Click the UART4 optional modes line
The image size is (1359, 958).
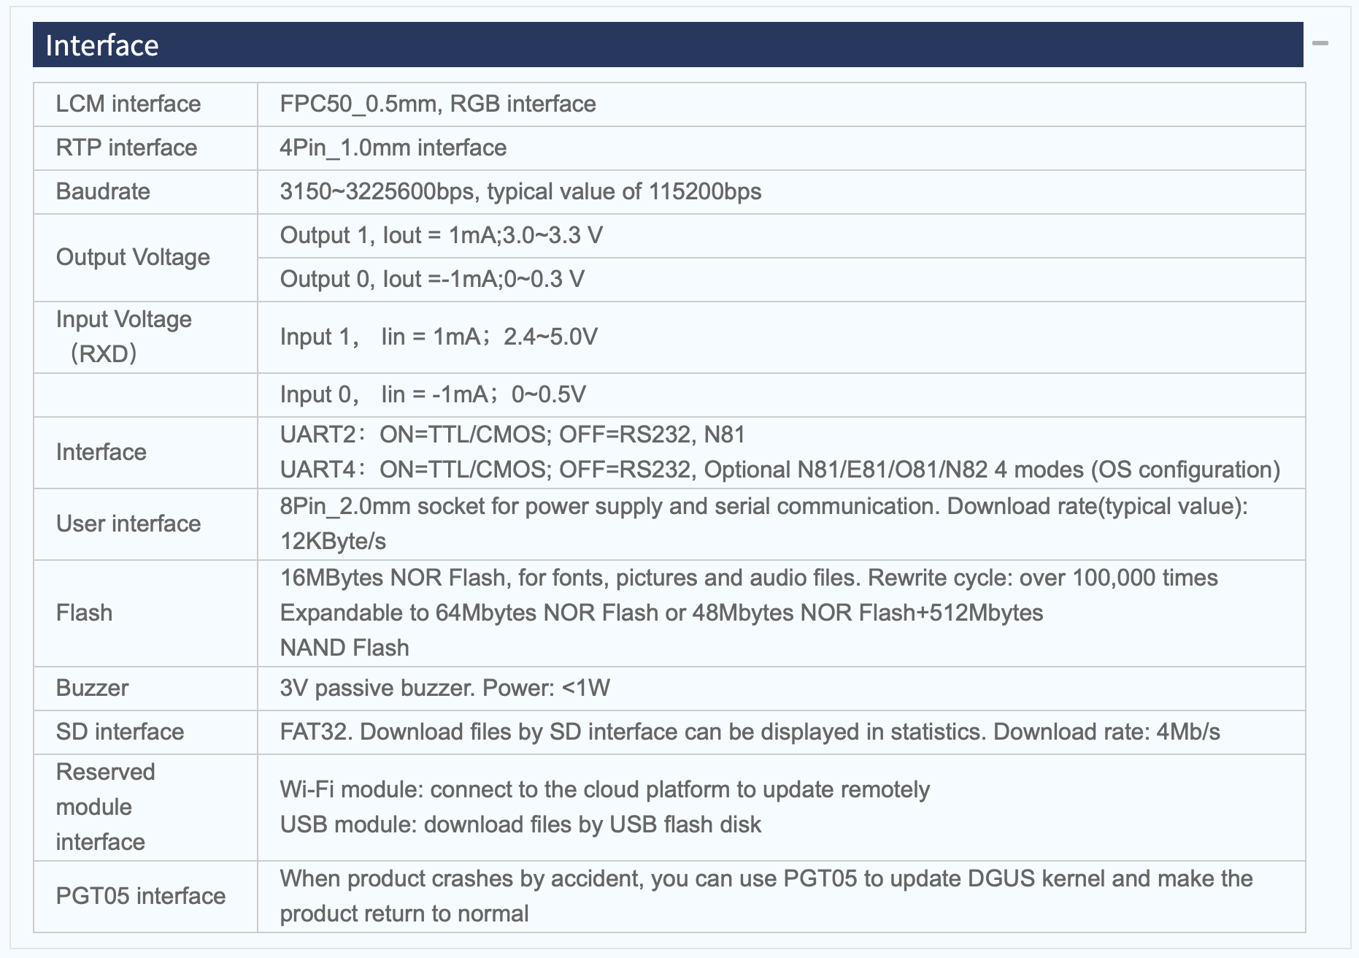point(780,470)
